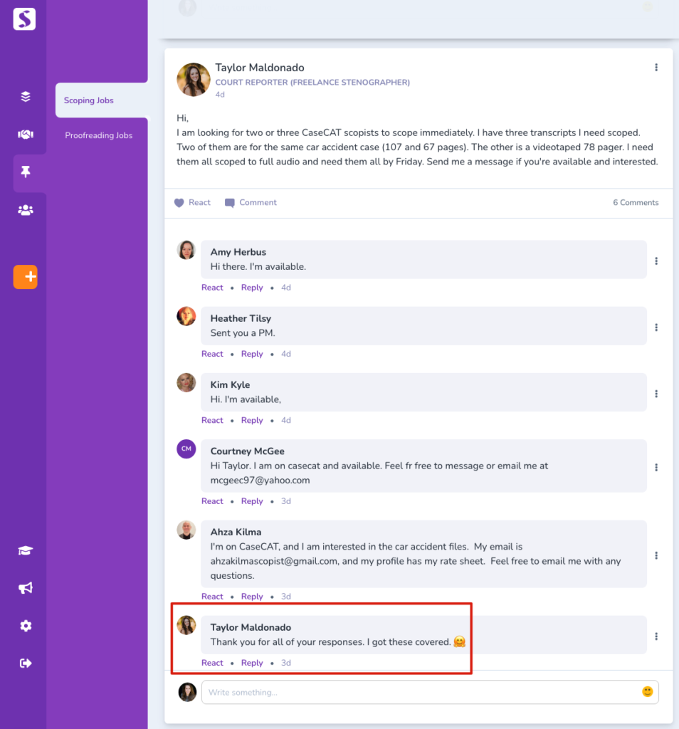The height and width of the screenshot is (729, 679).
Task: Open options menu for Ahza Kilma comment
Action: pos(656,555)
